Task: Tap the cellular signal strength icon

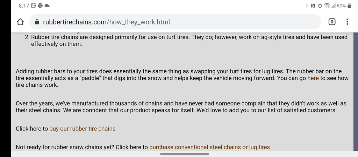Action: pyautogui.click(x=333, y=6)
